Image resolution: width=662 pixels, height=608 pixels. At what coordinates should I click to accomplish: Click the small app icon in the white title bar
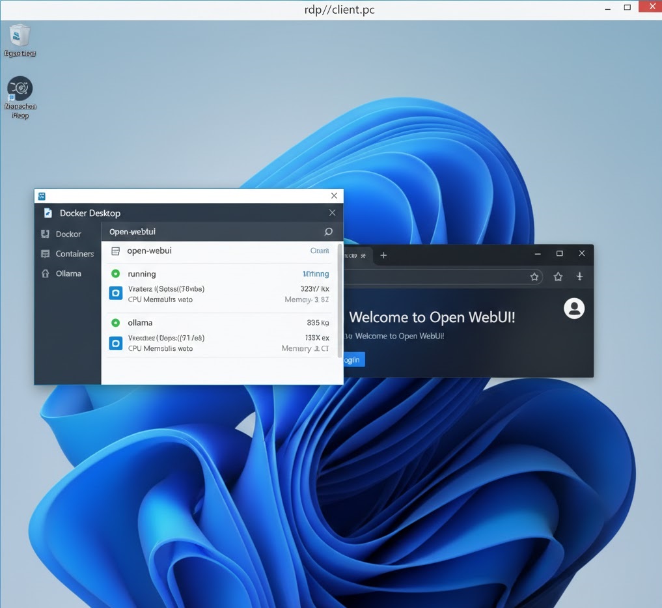[x=42, y=196]
